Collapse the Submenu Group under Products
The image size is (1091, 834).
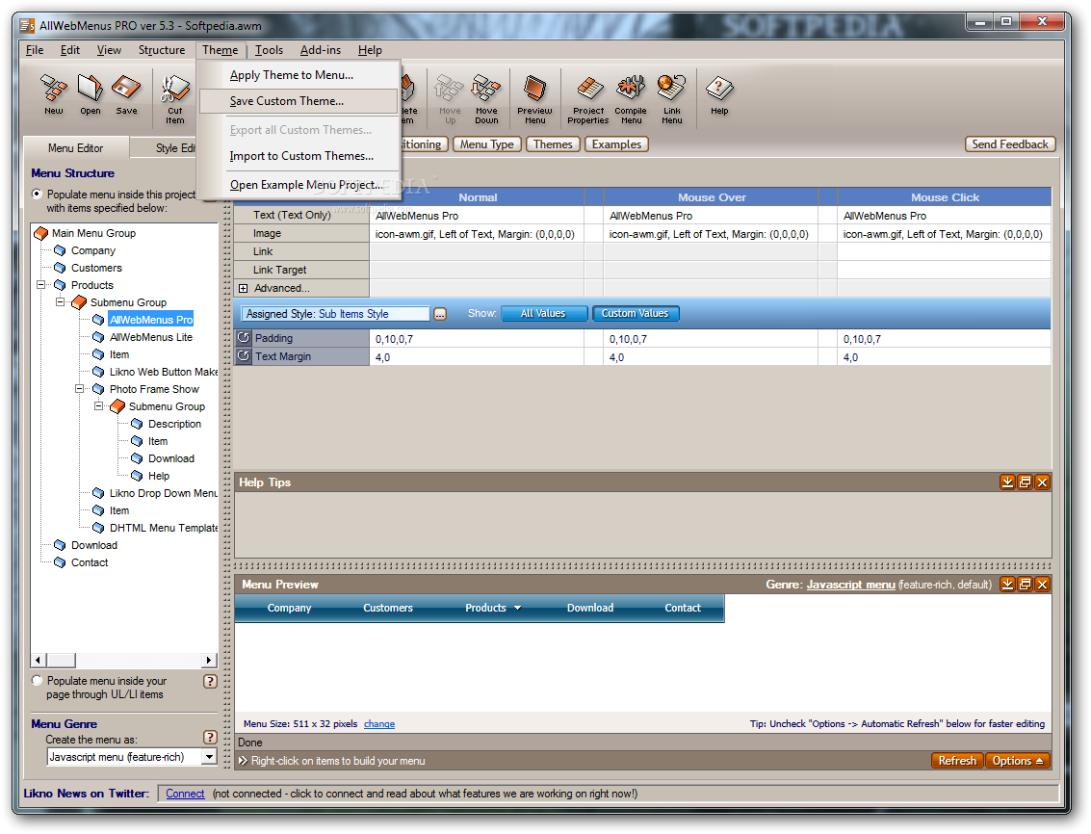click(x=61, y=302)
